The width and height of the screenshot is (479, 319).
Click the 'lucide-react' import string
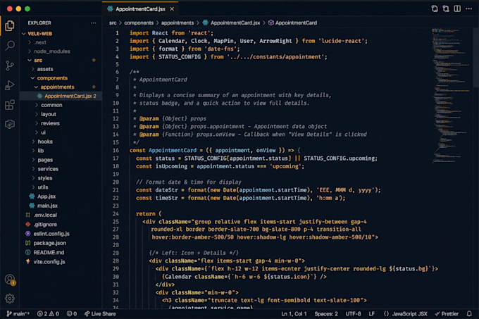[x=342, y=41]
